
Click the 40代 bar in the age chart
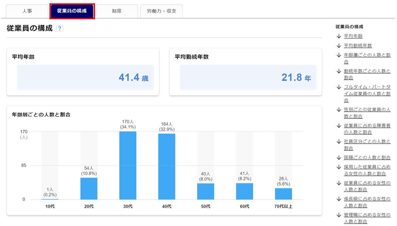(x=167, y=167)
